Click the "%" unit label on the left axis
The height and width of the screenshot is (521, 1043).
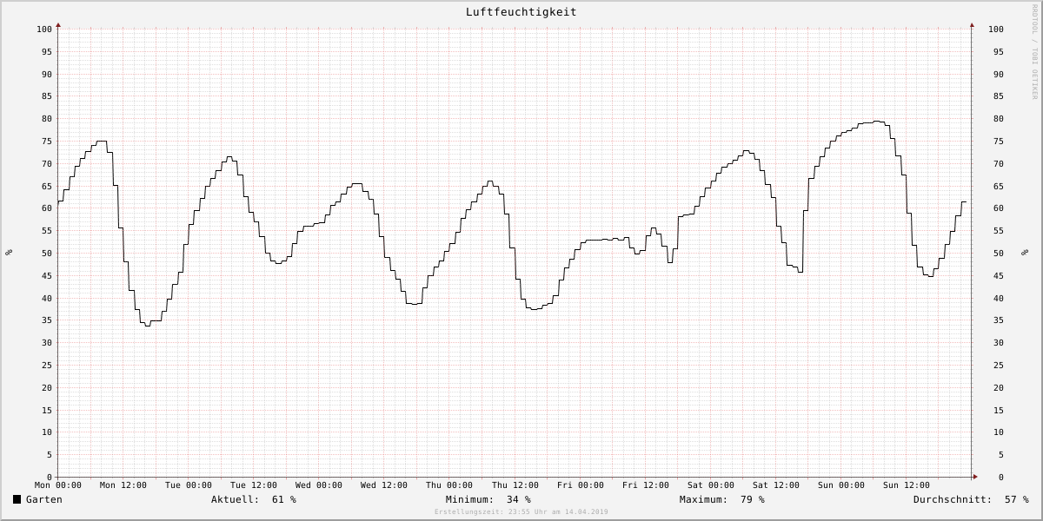coord(9,253)
